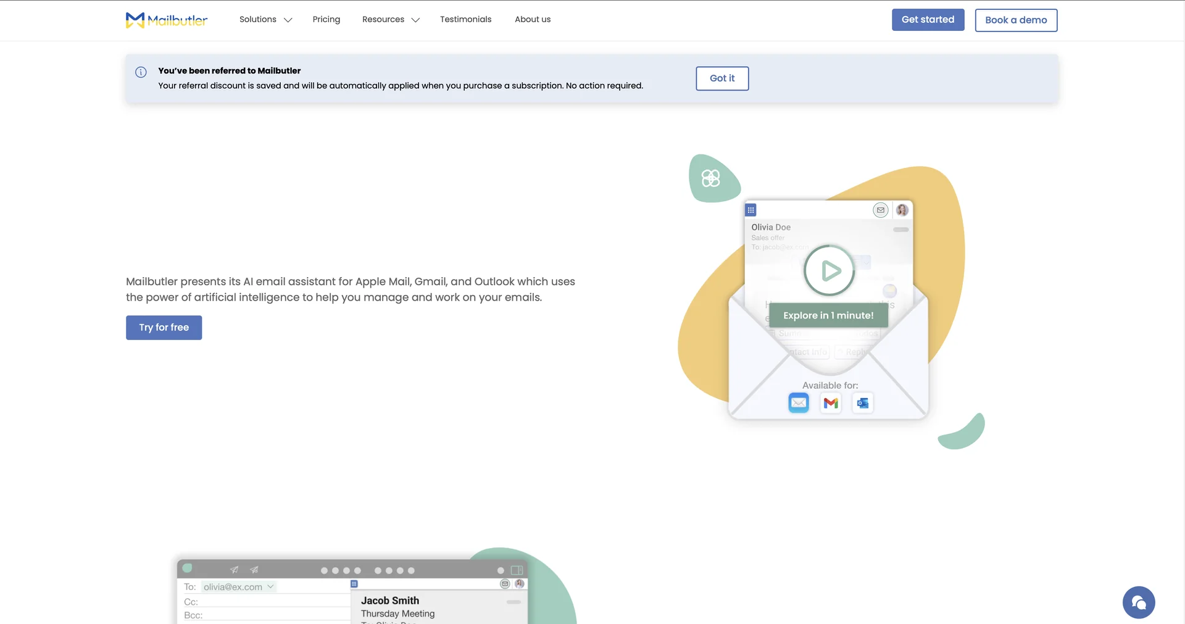Click the green flower badge icon

coord(711,178)
